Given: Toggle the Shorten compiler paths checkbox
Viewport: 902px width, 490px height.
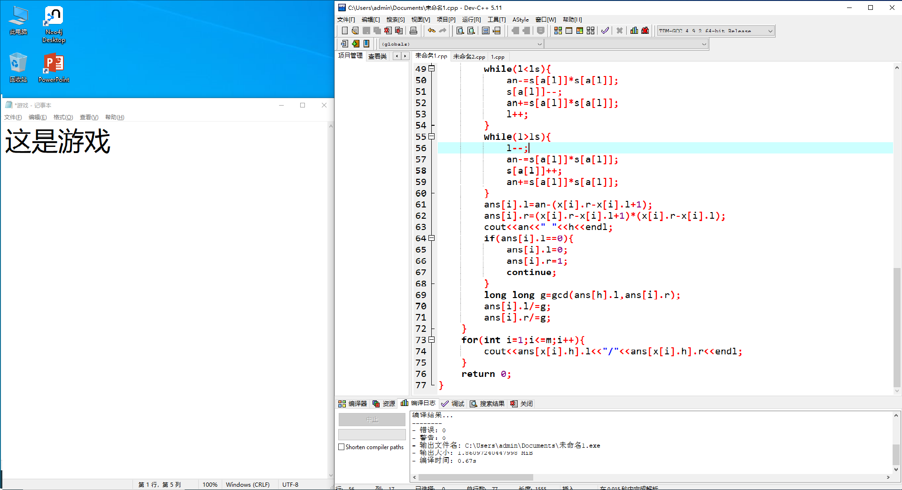Looking at the screenshot, I should (x=342, y=447).
